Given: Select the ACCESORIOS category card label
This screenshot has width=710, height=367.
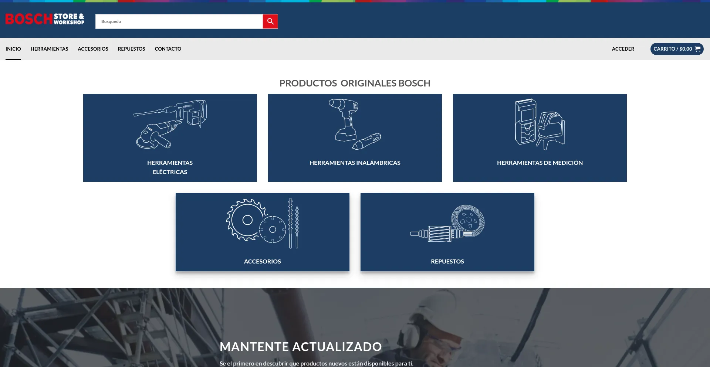Looking at the screenshot, I should (x=263, y=261).
